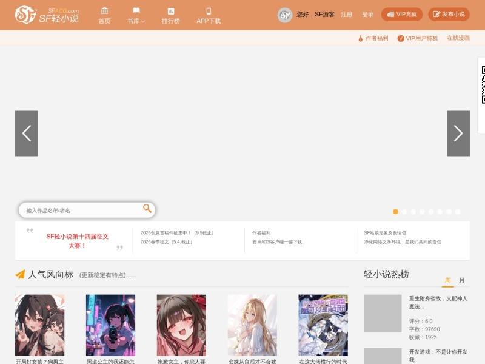Click the search magnifier icon
Screen dimensions: 485x364
147,209
